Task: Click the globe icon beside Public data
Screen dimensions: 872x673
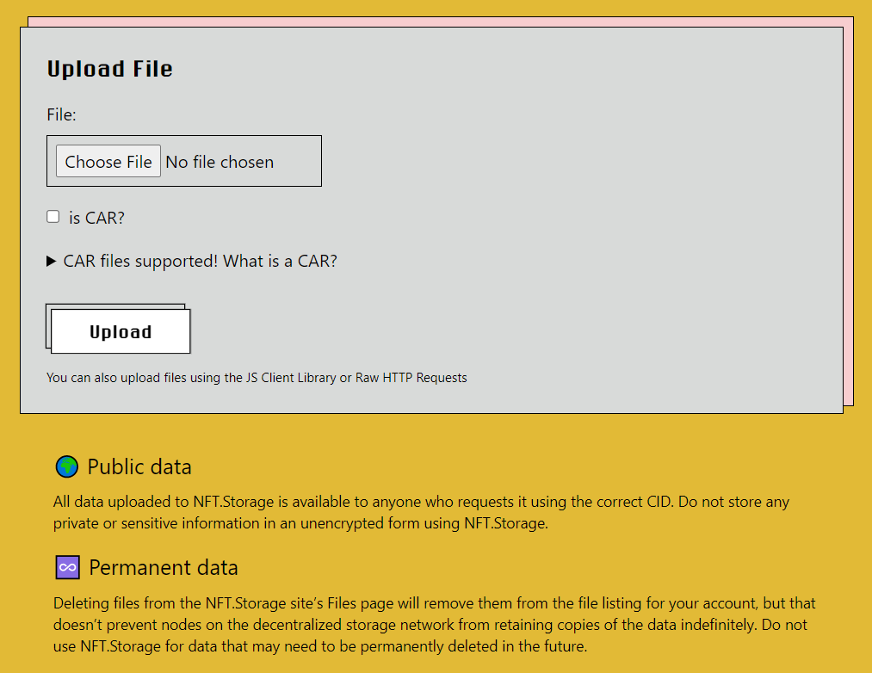Action: click(67, 466)
